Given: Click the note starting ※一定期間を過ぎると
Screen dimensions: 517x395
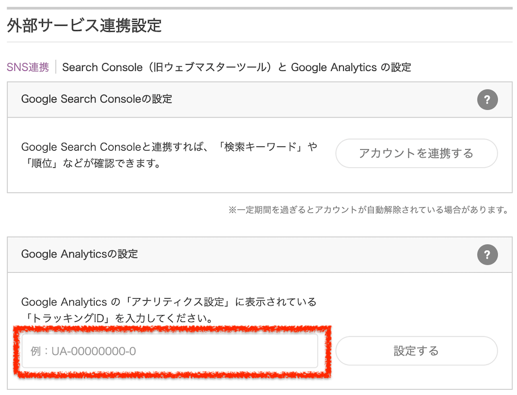Looking at the screenshot, I should pyautogui.click(x=369, y=210).
